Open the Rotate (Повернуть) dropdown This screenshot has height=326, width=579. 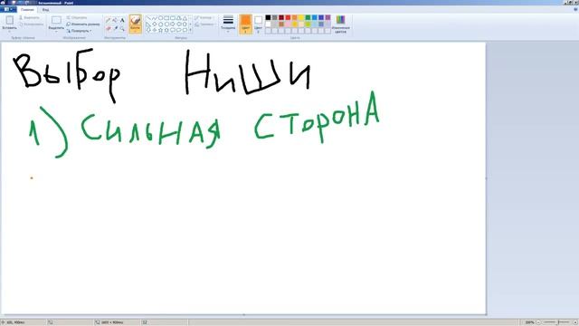[79, 31]
